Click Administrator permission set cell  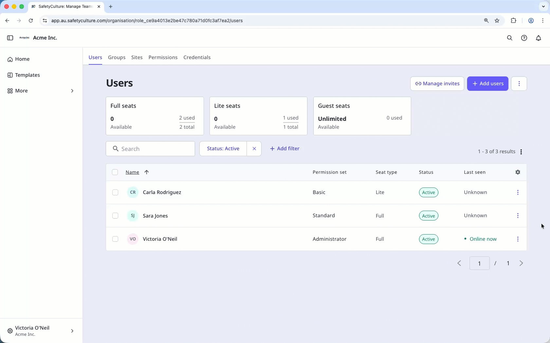coord(329,239)
